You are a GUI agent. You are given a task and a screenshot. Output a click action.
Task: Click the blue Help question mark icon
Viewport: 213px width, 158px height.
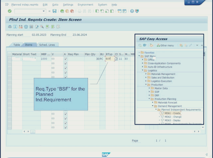point(132,11)
